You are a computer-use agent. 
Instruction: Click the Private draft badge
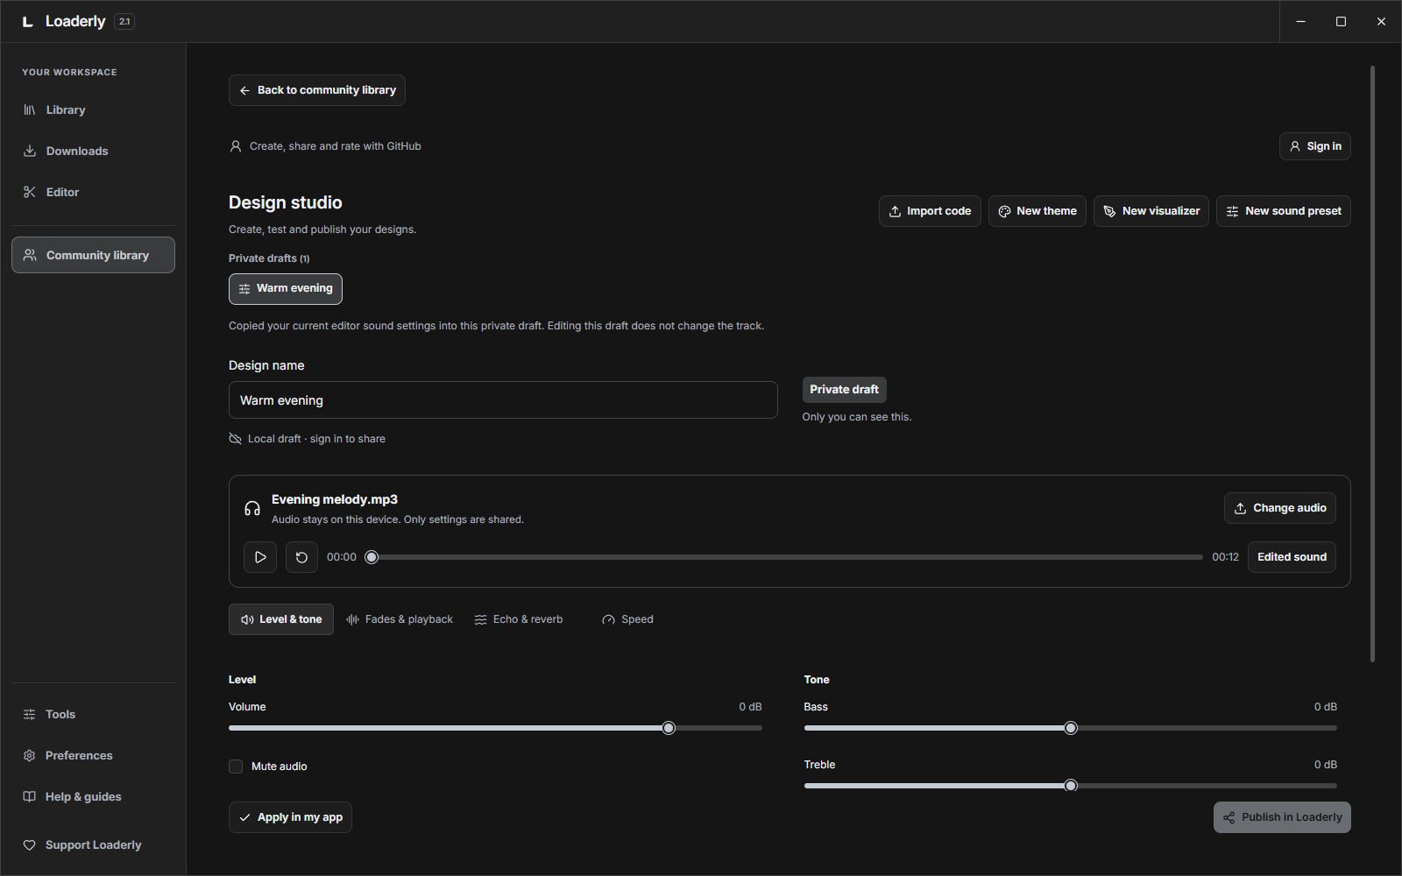coord(844,390)
